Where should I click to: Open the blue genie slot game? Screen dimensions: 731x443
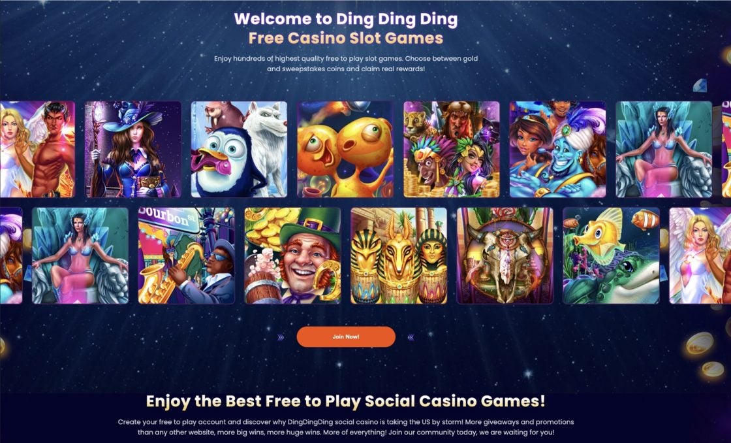(x=557, y=150)
